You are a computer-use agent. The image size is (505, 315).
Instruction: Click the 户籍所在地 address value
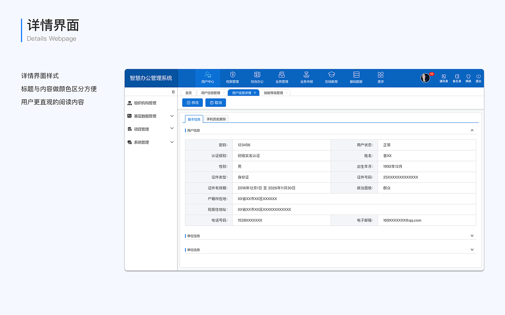[257, 199]
